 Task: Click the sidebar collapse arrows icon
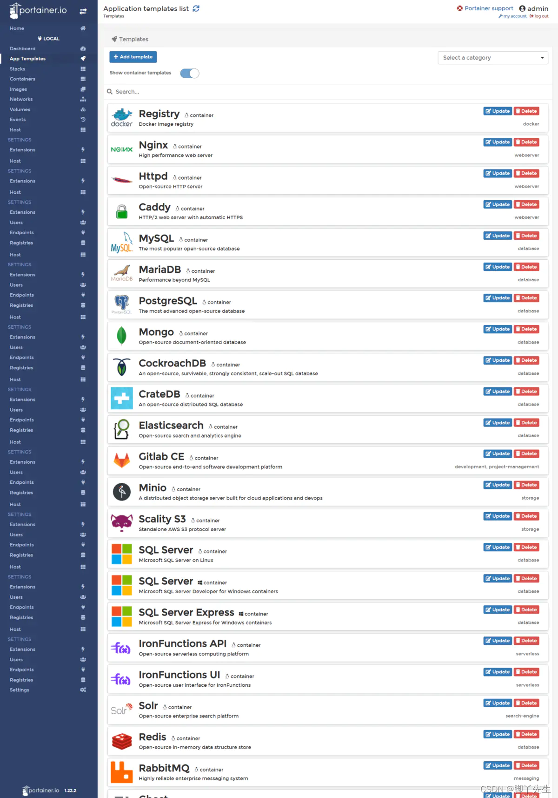coord(83,11)
